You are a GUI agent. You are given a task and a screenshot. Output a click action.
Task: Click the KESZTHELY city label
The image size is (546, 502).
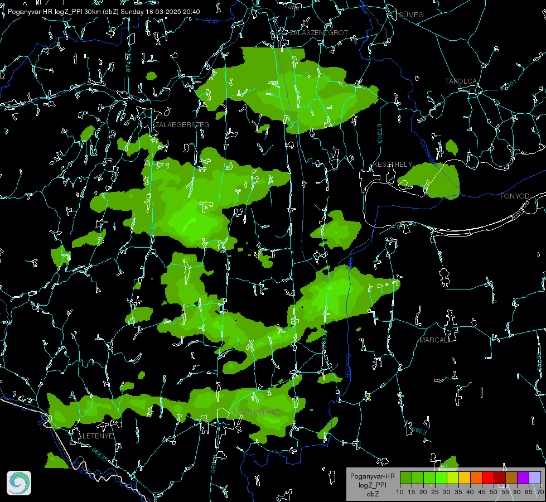(393, 164)
